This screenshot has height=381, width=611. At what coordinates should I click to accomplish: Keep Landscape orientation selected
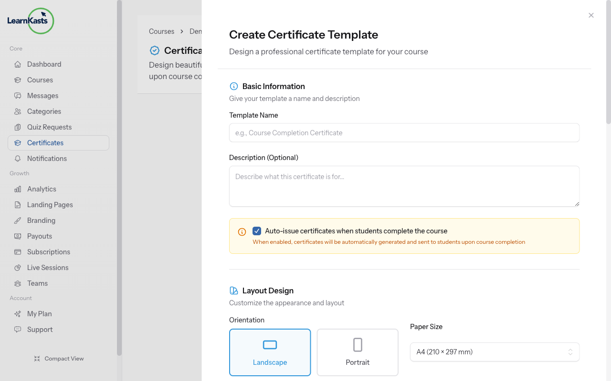tap(270, 352)
